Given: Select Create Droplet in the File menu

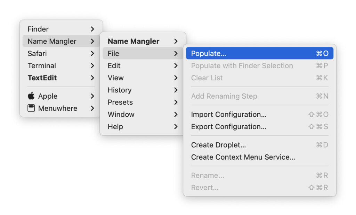Looking at the screenshot, I should (218, 145).
